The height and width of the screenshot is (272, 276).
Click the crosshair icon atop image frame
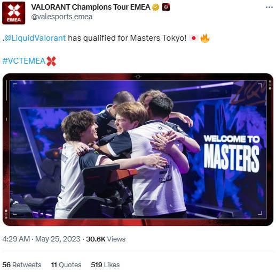pyautogui.click(x=138, y=77)
